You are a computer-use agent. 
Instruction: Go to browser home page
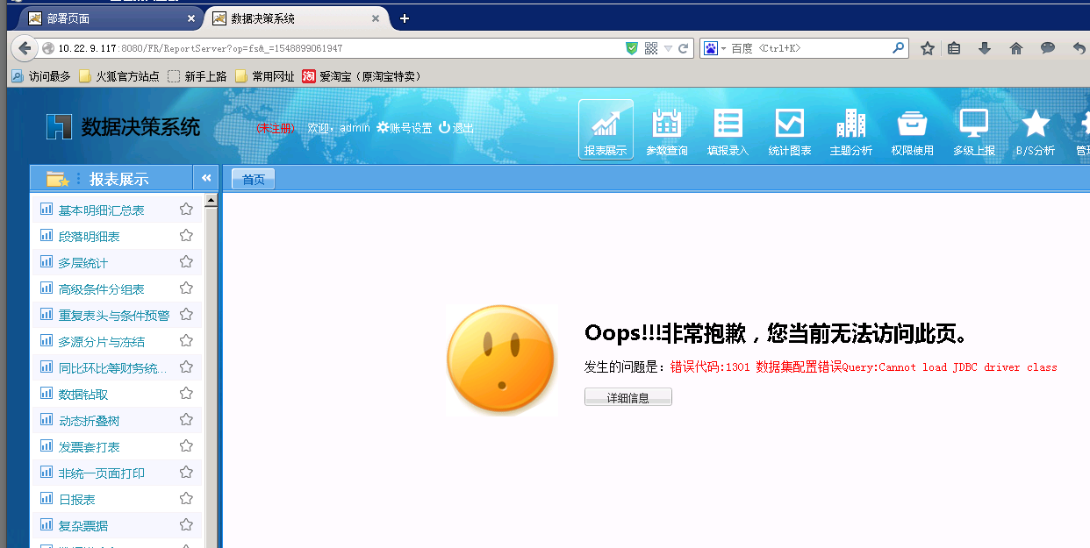(x=1016, y=48)
